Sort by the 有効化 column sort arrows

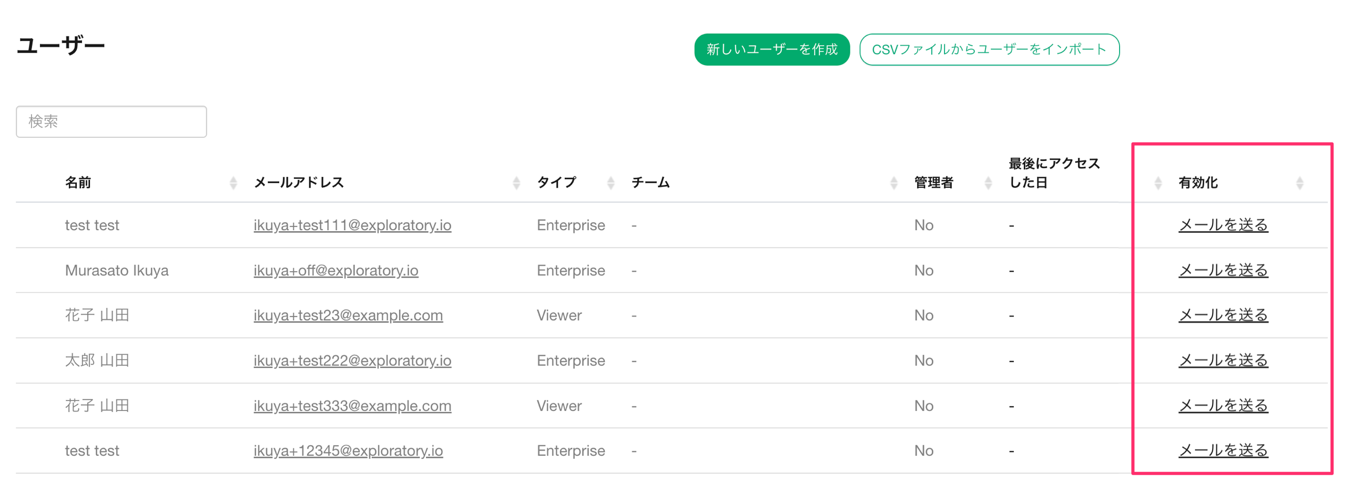click(1299, 183)
